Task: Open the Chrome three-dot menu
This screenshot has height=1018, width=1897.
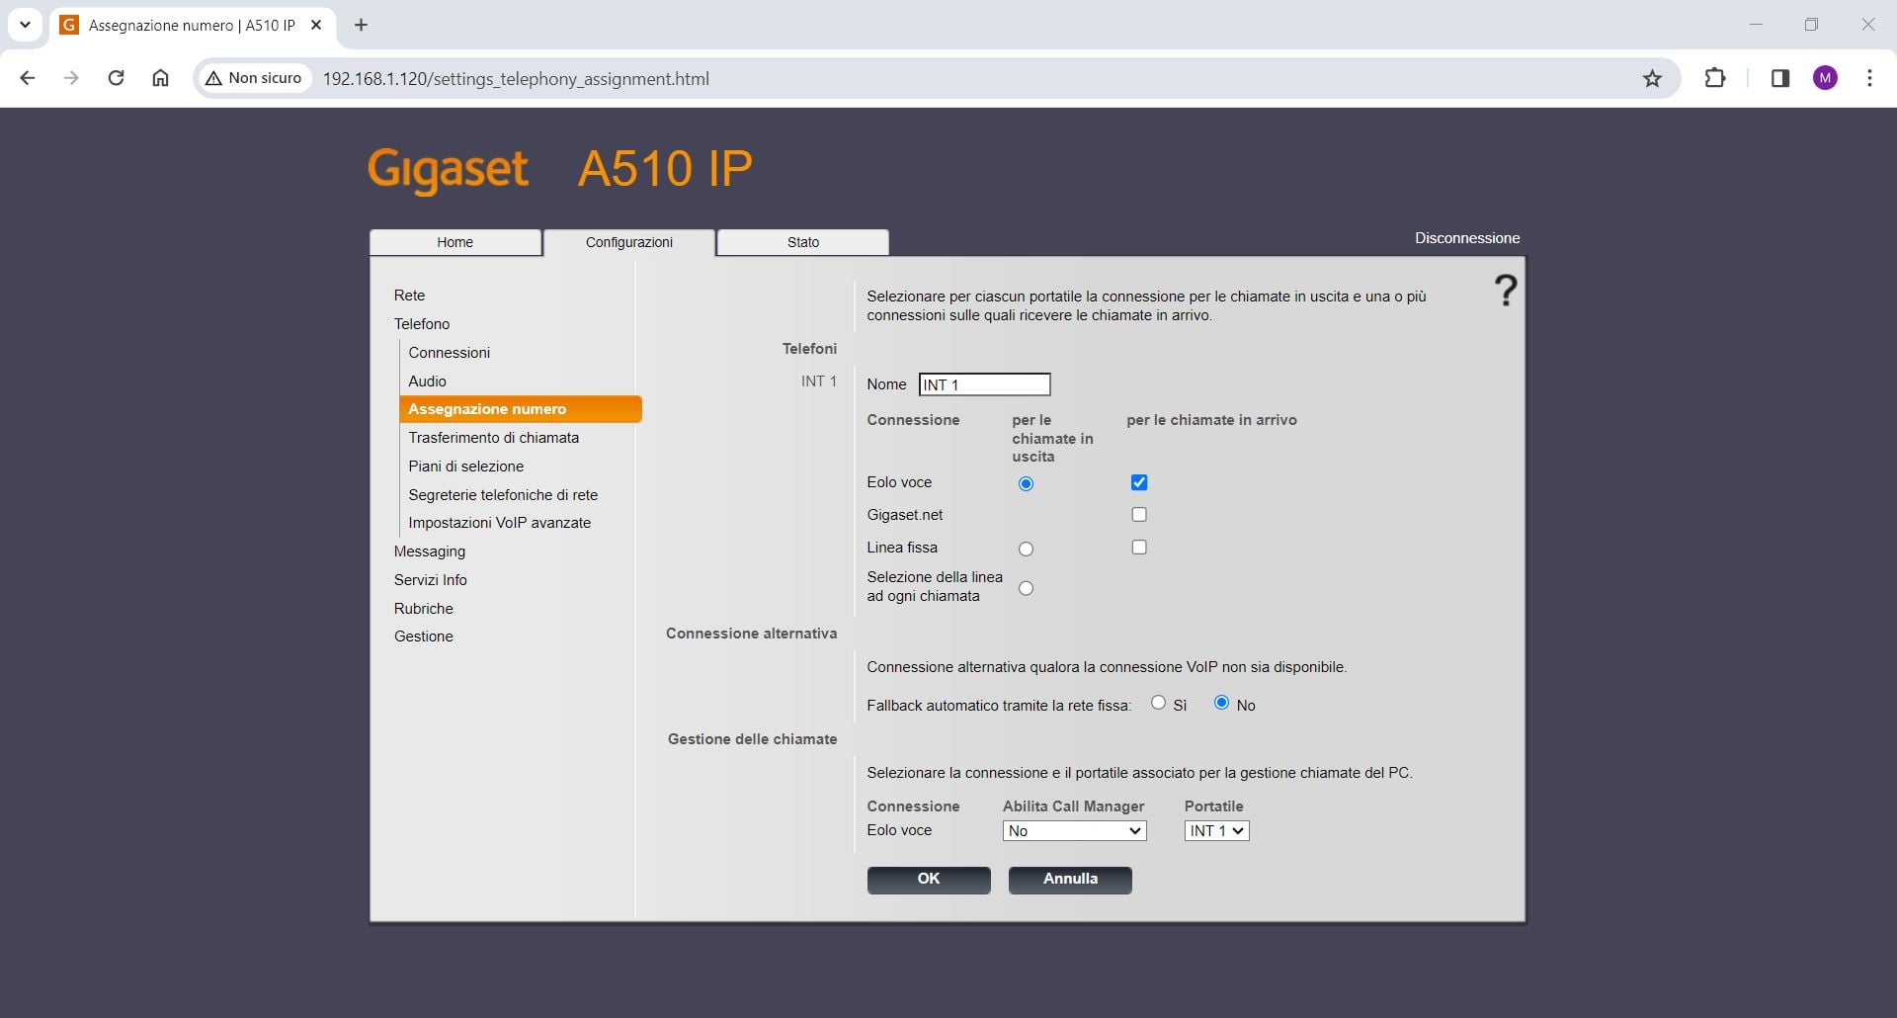Action: pos(1868,79)
